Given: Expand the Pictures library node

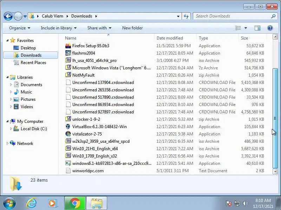Looking at the screenshot, I should point(11,99).
